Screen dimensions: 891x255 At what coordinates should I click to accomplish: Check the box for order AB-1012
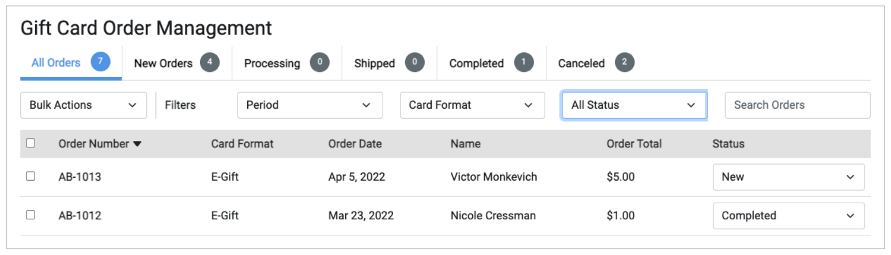(x=31, y=215)
